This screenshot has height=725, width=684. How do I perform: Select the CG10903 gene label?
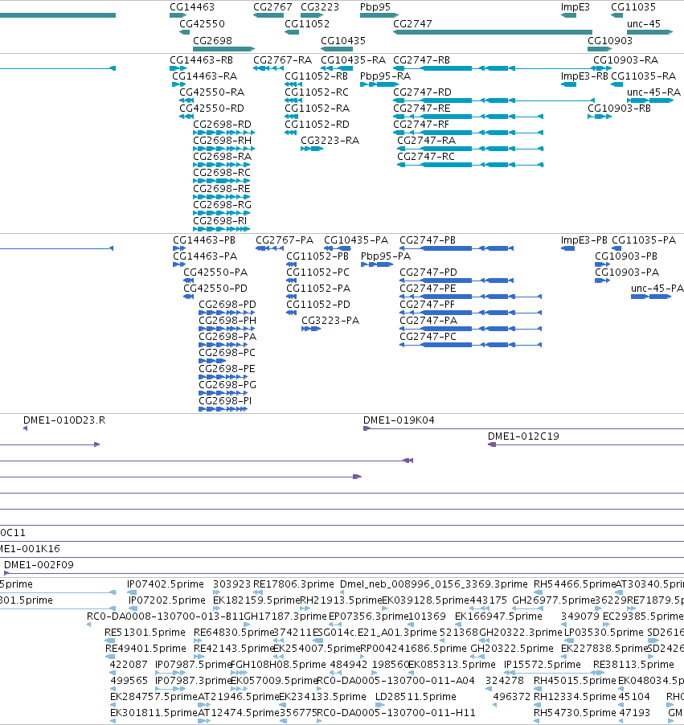point(609,40)
